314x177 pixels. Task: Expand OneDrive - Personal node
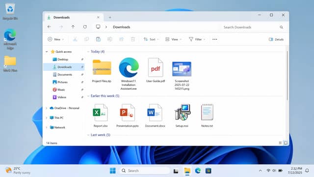(x=47, y=108)
